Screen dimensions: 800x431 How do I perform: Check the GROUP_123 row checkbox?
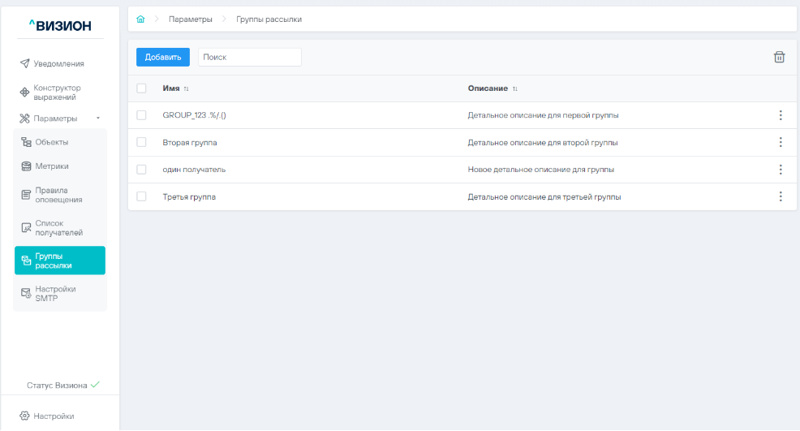coord(141,115)
